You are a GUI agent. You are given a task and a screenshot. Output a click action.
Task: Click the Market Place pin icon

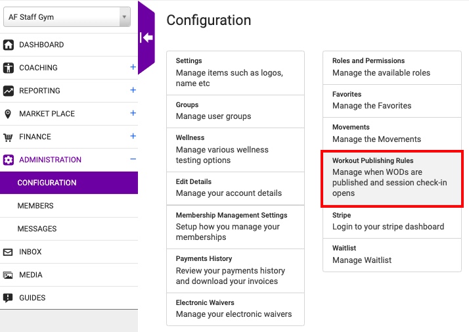[8, 114]
